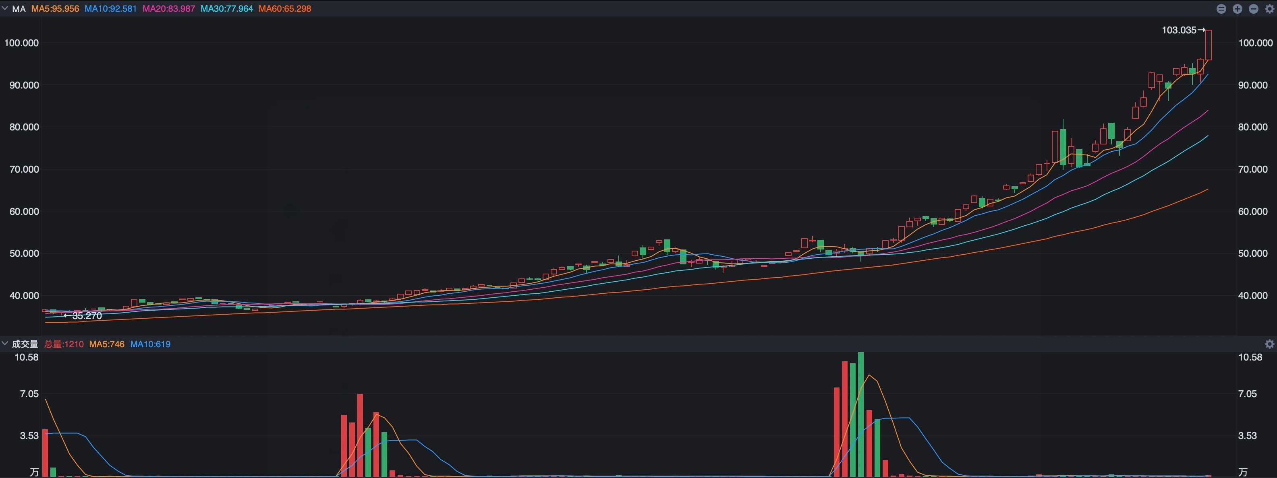
Task: Click the 40.000 label on left price axis
Action: (24, 296)
